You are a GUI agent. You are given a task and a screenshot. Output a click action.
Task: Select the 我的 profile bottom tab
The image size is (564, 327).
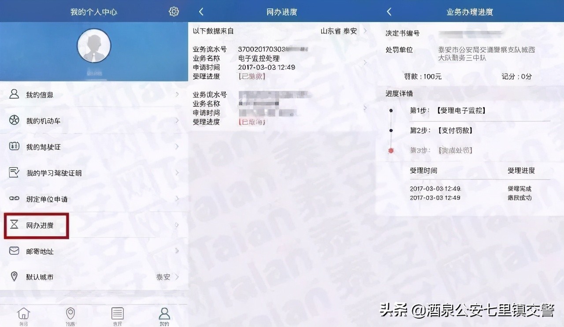click(x=164, y=316)
